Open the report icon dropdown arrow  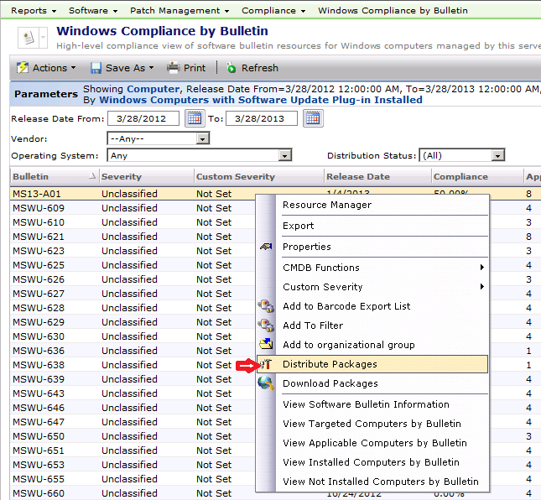click(x=44, y=37)
